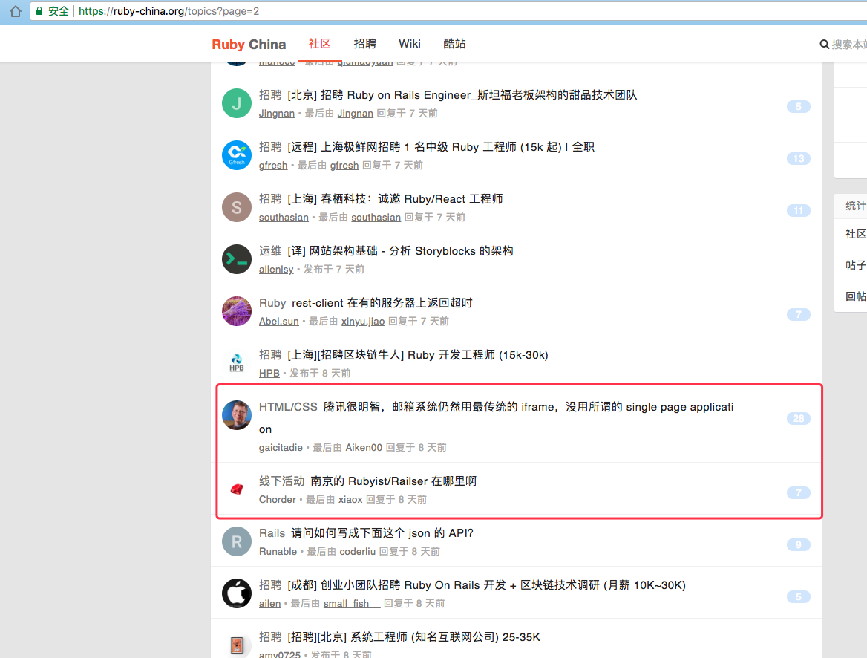Open the HPB logo avatar

tap(237, 363)
